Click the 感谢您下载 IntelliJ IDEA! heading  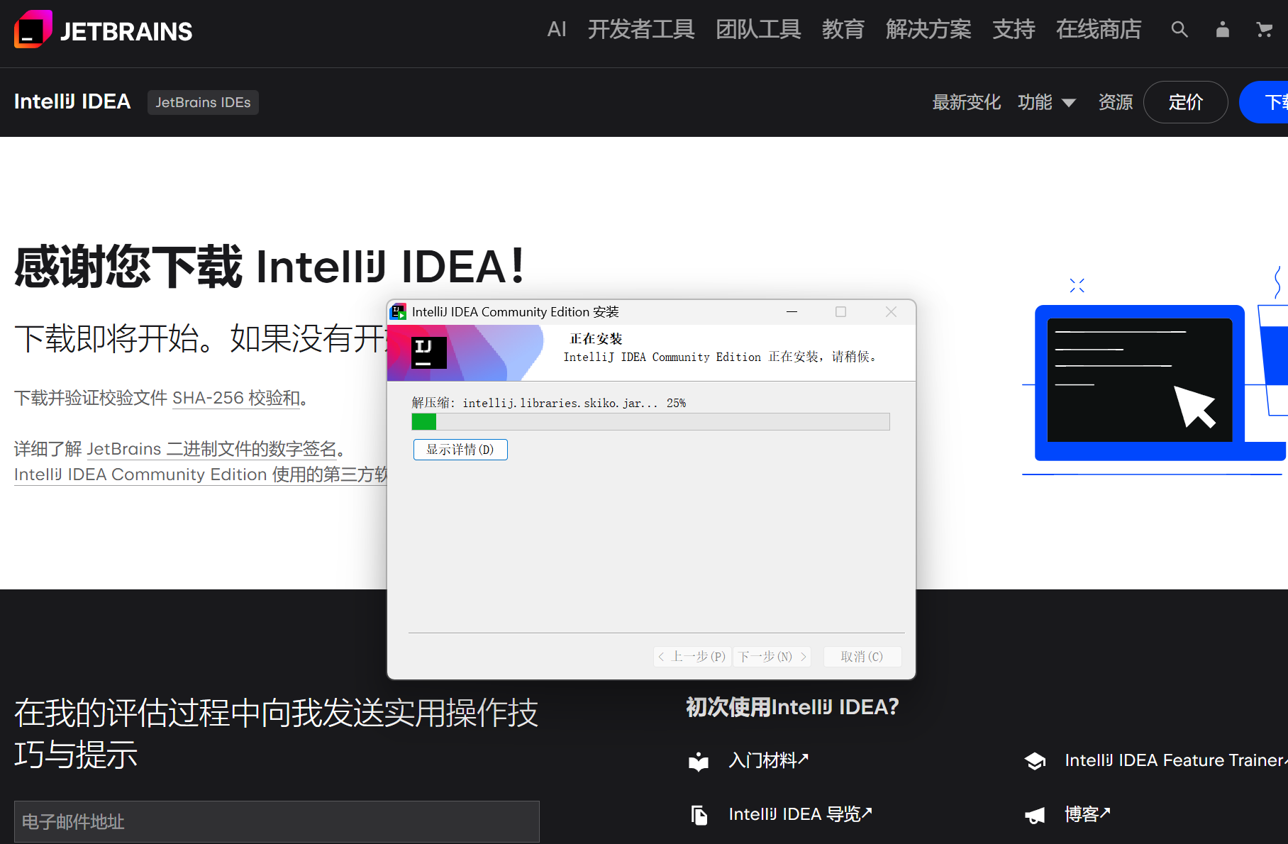(x=270, y=267)
